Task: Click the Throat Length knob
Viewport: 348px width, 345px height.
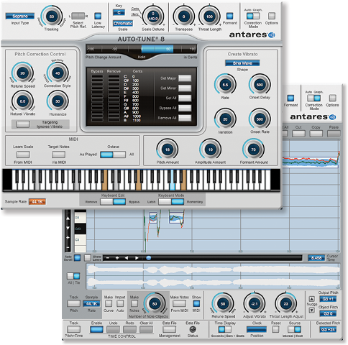Action: 209,17
